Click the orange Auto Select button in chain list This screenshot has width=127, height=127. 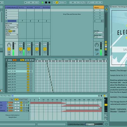point(15,60)
